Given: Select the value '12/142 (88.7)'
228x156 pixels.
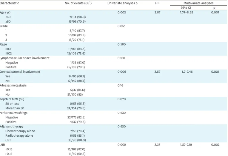Looking at the screenshot, I should 76,81.
